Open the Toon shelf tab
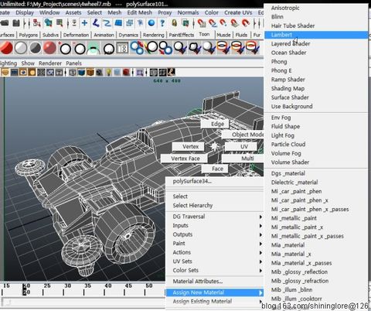Image resolution: width=371 pixels, height=311 pixels. [204, 34]
